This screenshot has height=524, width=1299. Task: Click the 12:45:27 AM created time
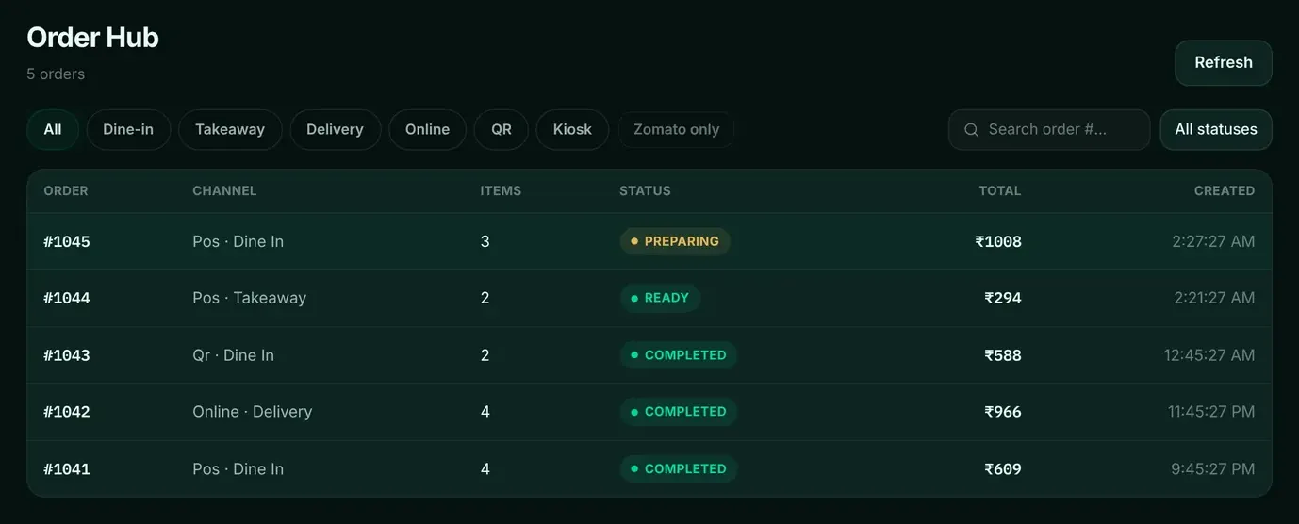(1209, 355)
